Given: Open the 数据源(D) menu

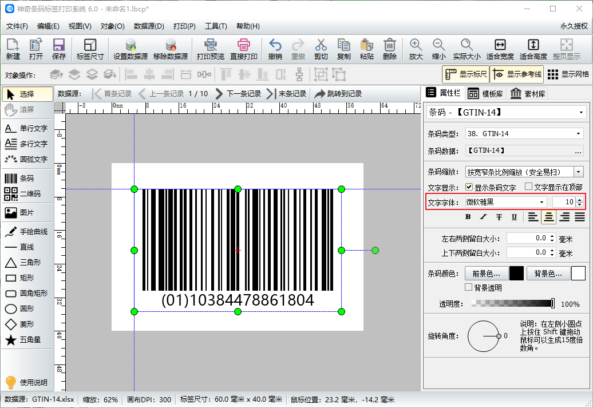Looking at the screenshot, I should click(149, 26).
